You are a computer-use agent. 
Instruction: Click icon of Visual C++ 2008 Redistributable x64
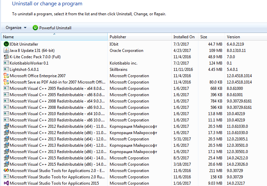coord(6,101)
